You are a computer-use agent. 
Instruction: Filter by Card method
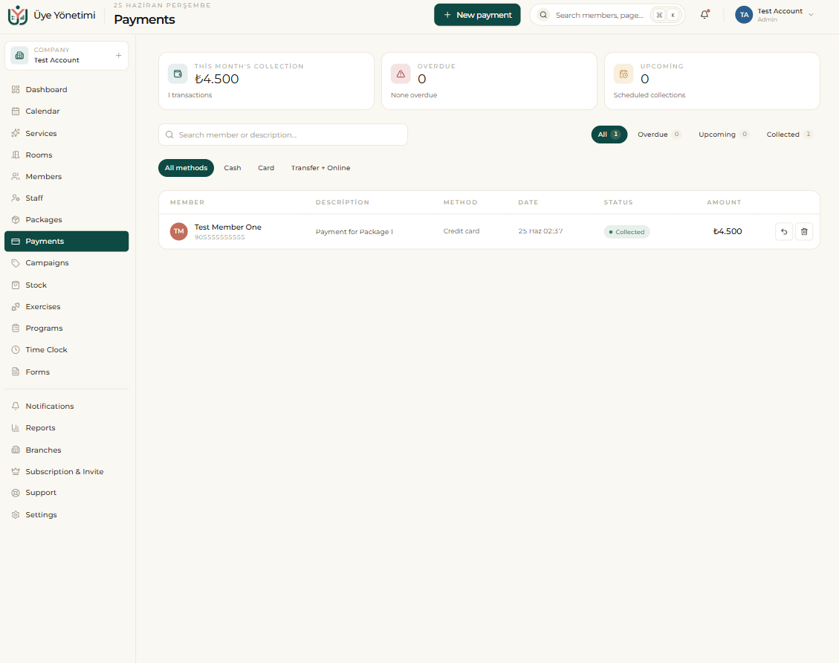(266, 168)
